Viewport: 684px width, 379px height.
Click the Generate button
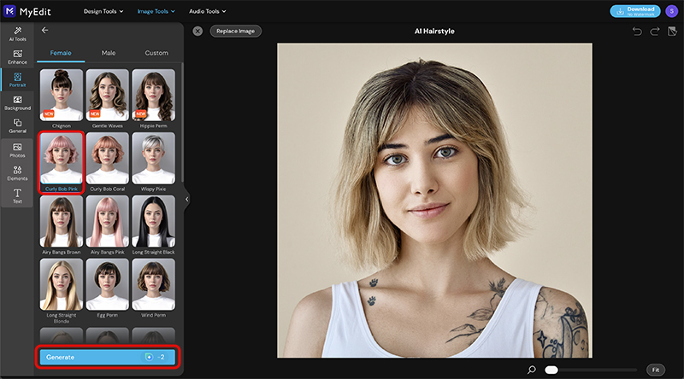click(x=108, y=357)
